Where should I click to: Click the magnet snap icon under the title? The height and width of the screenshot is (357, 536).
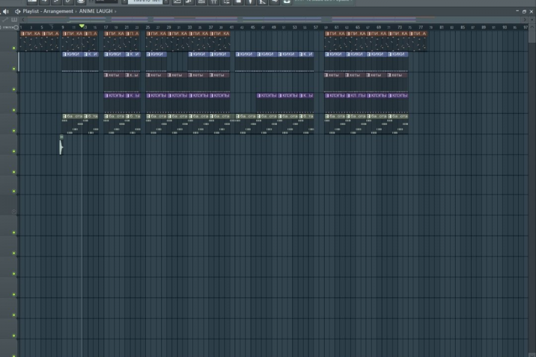[14, 20]
